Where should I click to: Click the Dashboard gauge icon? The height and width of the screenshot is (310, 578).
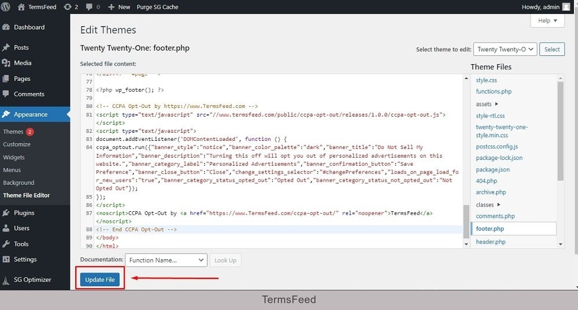(x=6, y=27)
